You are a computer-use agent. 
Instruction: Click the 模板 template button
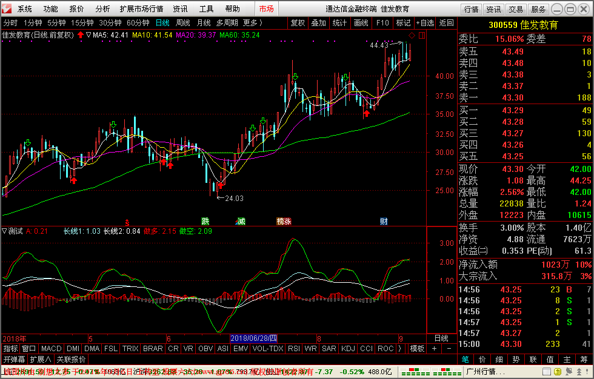tap(417, 348)
